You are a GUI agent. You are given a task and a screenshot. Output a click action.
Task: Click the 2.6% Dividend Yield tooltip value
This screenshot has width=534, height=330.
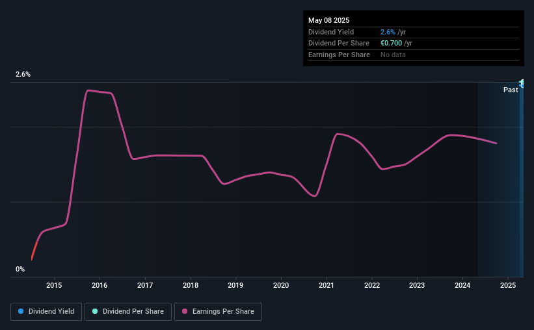(388, 32)
